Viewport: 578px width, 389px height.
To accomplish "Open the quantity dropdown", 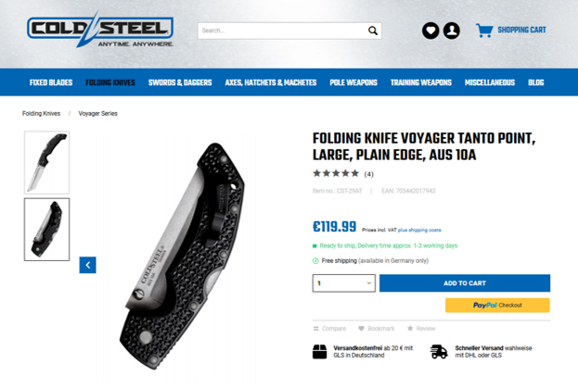I will (x=343, y=283).
